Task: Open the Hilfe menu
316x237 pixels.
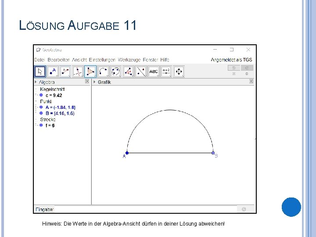Action: pos(165,60)
